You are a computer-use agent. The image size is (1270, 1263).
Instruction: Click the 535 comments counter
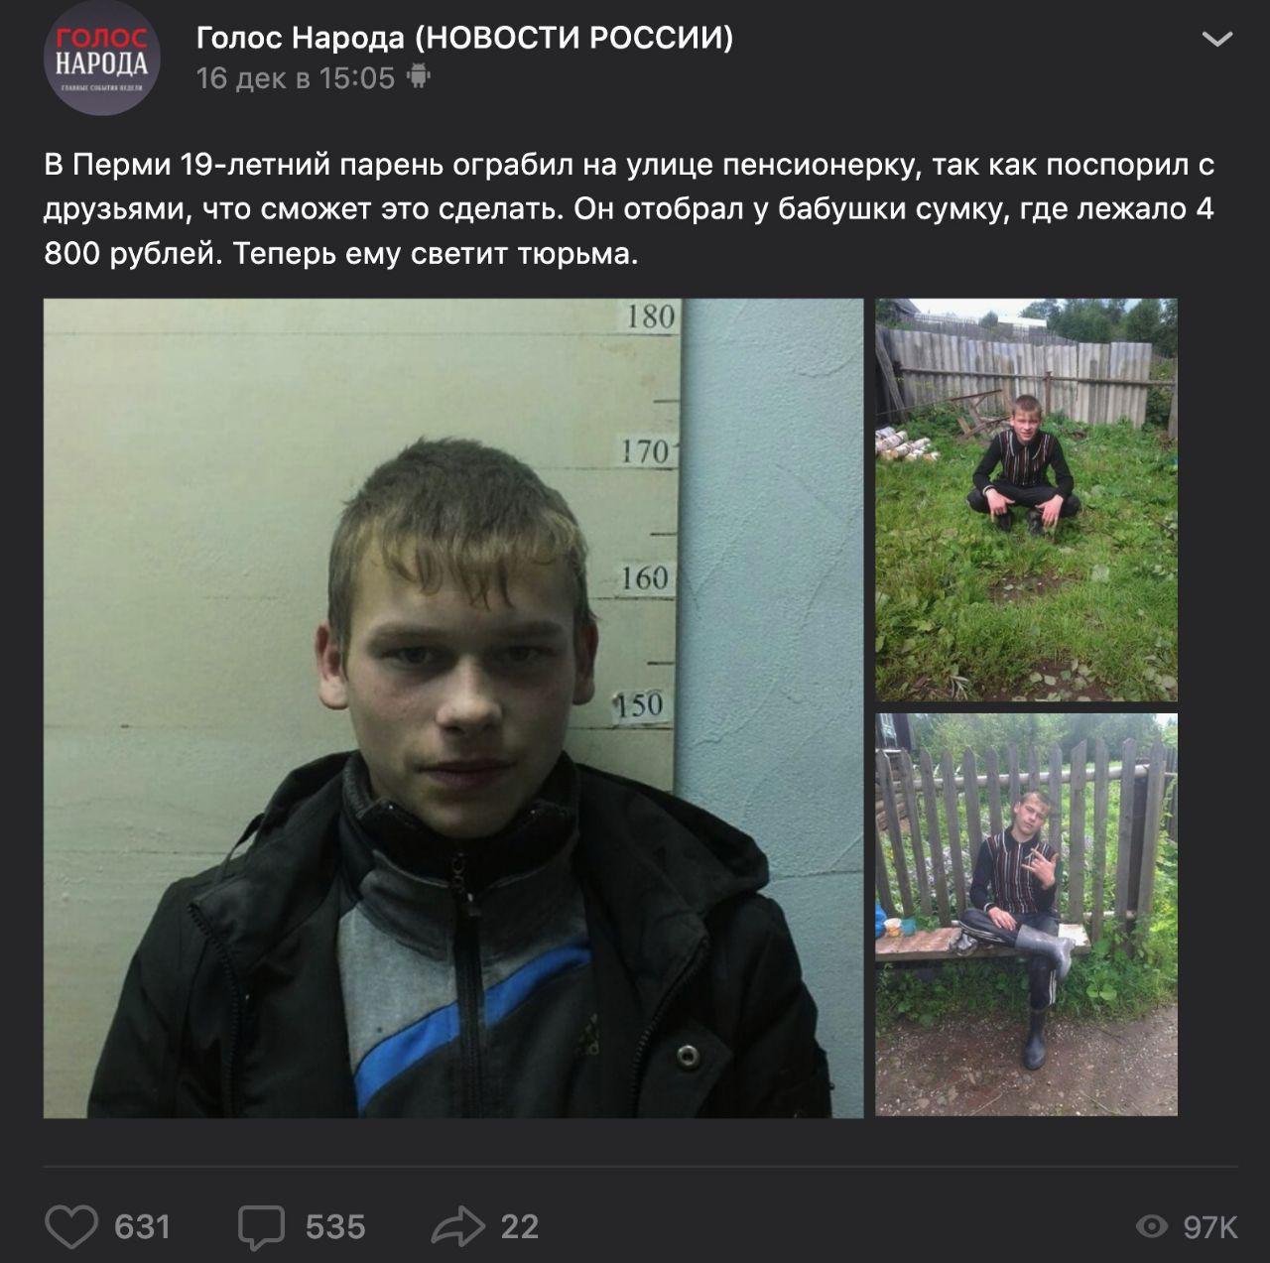[335, 1227]
